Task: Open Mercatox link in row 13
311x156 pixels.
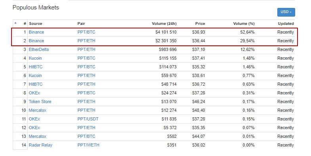Action: [x=37, y=136]
